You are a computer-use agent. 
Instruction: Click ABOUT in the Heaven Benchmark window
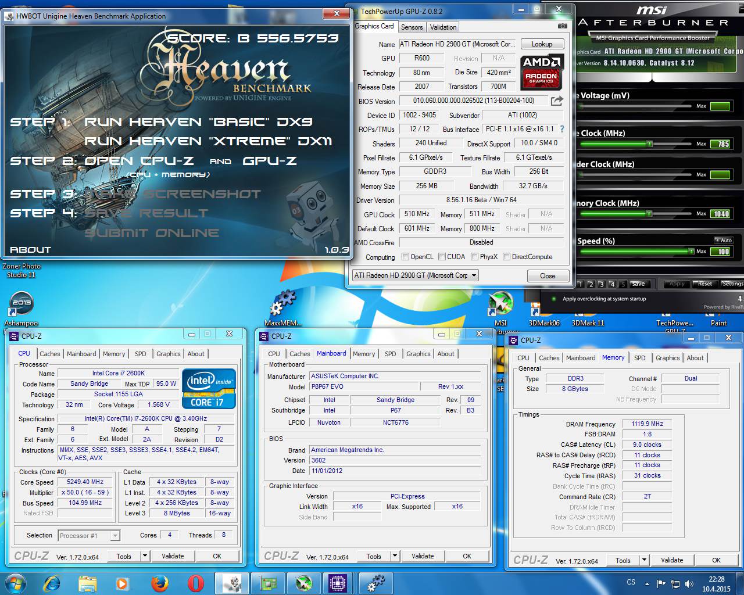pos(31,250)
